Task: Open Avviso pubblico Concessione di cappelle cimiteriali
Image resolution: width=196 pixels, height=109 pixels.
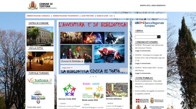Action: point(150,92)
